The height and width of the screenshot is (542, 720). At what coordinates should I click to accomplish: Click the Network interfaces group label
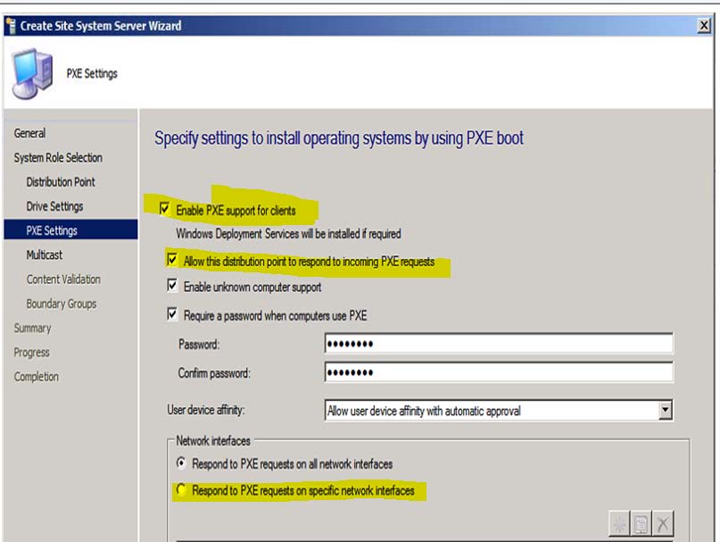click(x=213, y=440)
